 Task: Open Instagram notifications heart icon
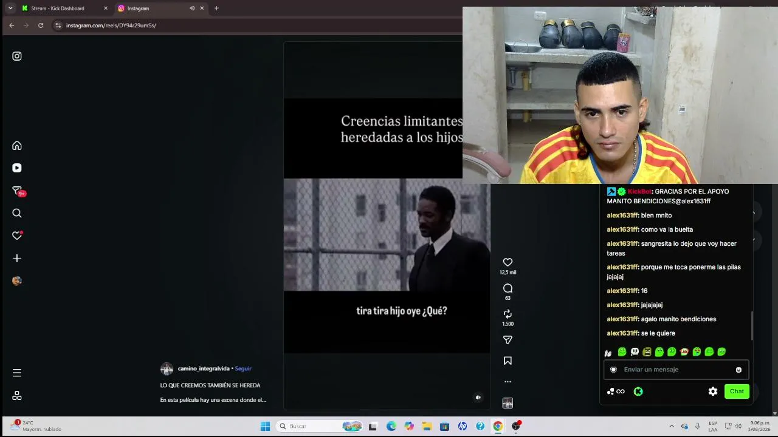[17, 235]
